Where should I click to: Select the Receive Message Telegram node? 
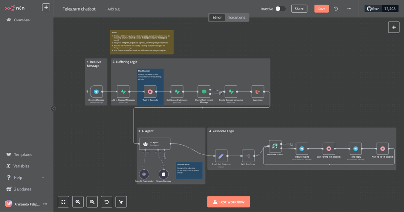(x=96, y=92)
